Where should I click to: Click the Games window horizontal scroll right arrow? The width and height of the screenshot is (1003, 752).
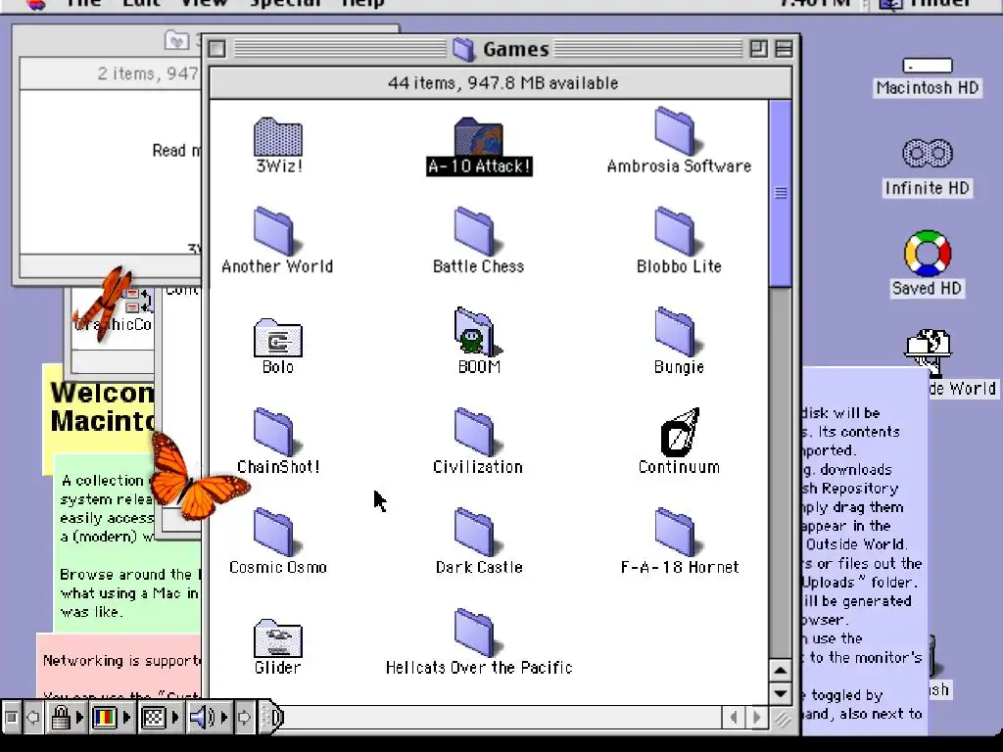(757, 718)
